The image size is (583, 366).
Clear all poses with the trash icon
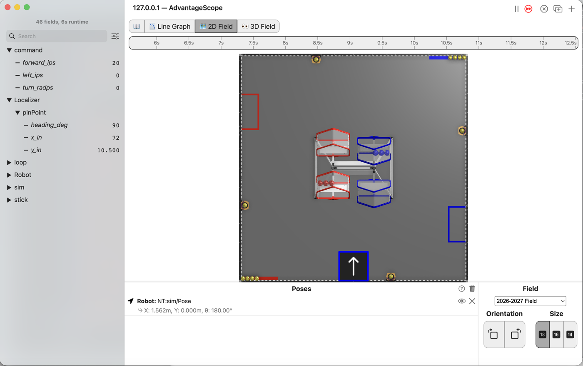pyautogui.click(x=472, y=289)
